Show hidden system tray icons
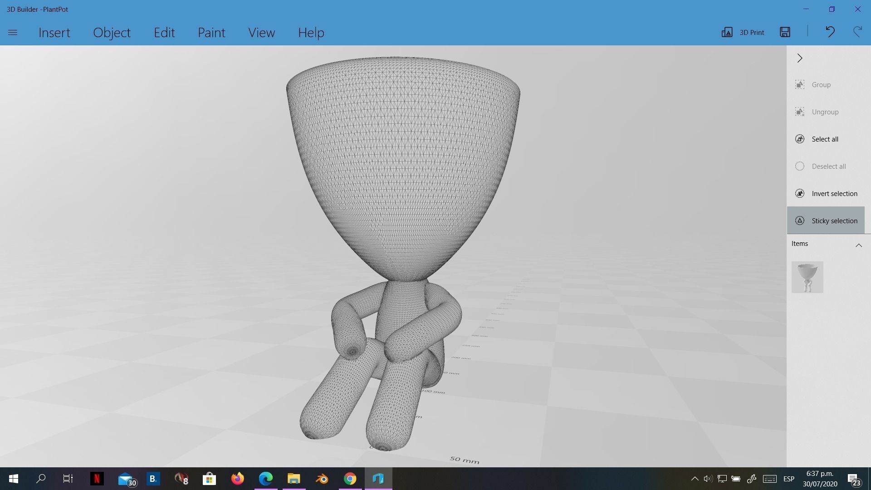This screenshot has width=871, height=490. pos(695,479)
